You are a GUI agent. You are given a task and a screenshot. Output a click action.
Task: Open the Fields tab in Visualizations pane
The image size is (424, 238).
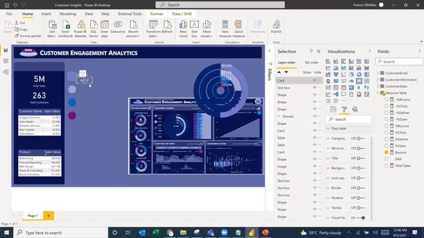coord(333,109)
